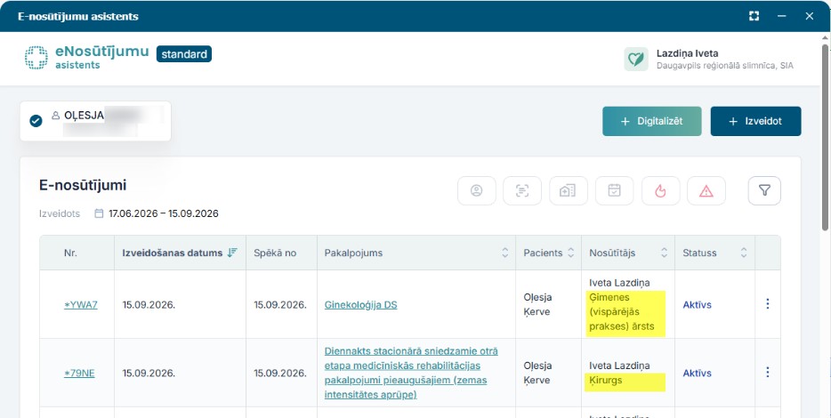Toggle the flame urgent filter icon

660,190
